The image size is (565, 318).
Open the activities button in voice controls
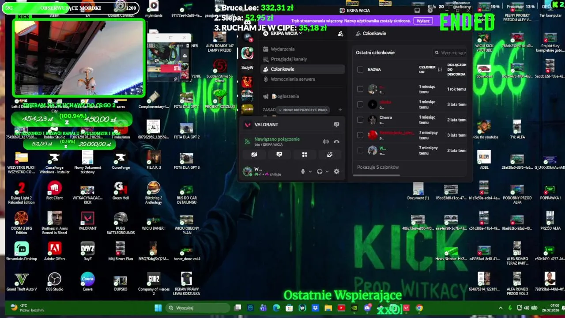coord(304,155)
